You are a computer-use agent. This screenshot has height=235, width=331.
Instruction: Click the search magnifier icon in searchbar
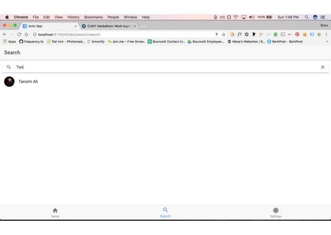pyautogui.click(x=9, y=67)
